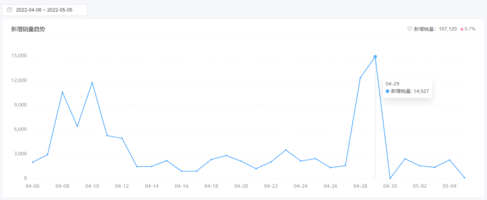
Task: Select the last data point at chart end
Action: pos(464,178)
